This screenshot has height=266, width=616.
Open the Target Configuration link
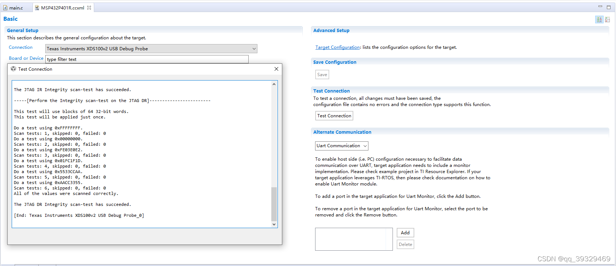[337, 47]
